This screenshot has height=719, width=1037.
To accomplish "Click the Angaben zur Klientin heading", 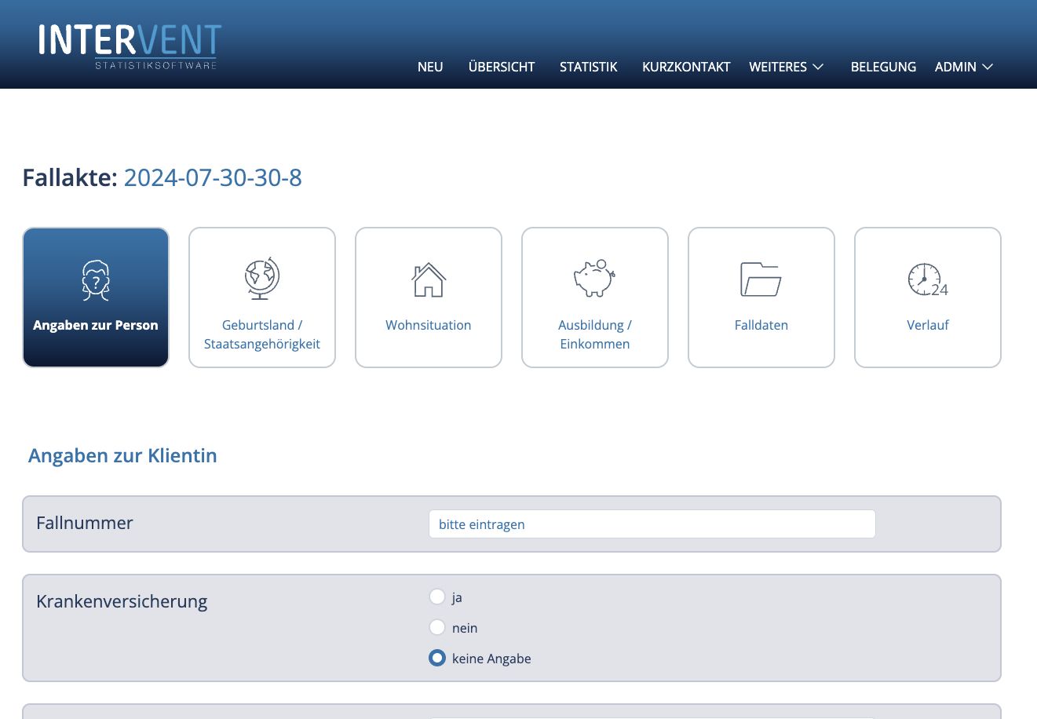I will [x=122, y=455].
